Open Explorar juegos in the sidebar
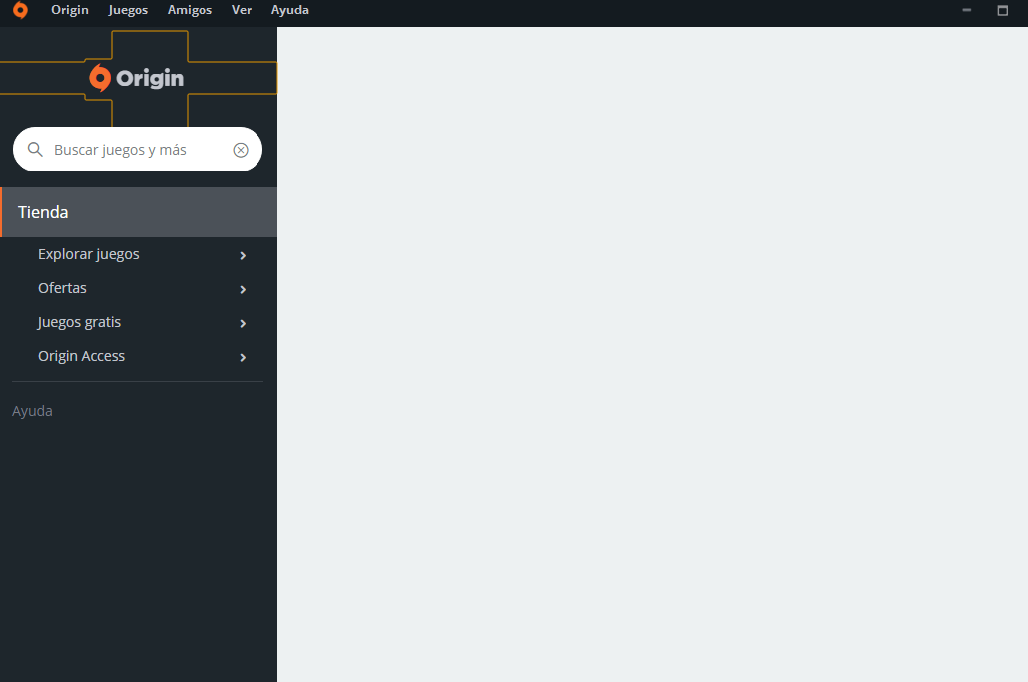Screen dimensions: 1028x682 pos(89,255)
